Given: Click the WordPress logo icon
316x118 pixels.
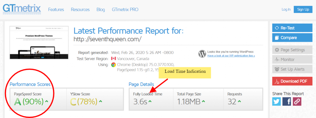Looking at the screenshot, I should (202, 53).
